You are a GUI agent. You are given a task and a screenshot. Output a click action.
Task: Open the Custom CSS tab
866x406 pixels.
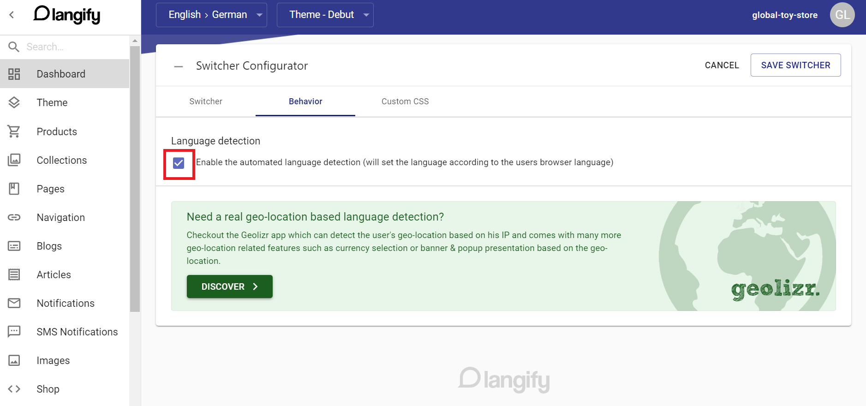[x=405, y=101]
